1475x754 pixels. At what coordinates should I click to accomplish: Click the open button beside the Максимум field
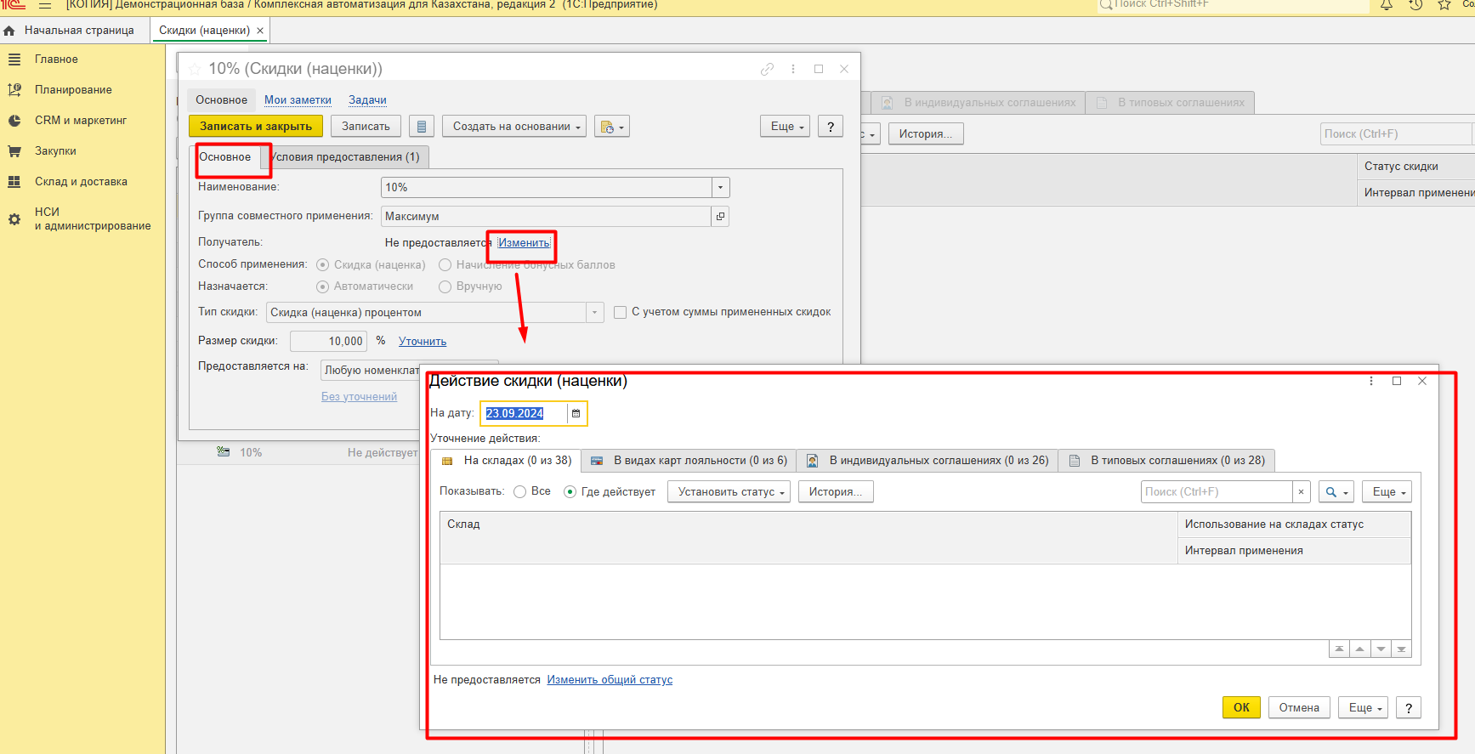tap(720, 217)
